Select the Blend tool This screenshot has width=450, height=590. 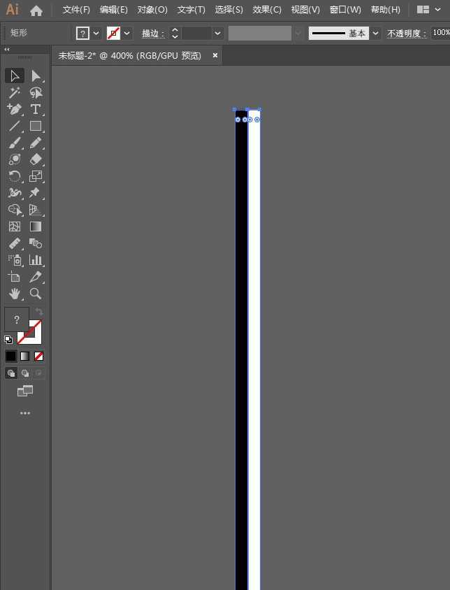click(36, 243)
